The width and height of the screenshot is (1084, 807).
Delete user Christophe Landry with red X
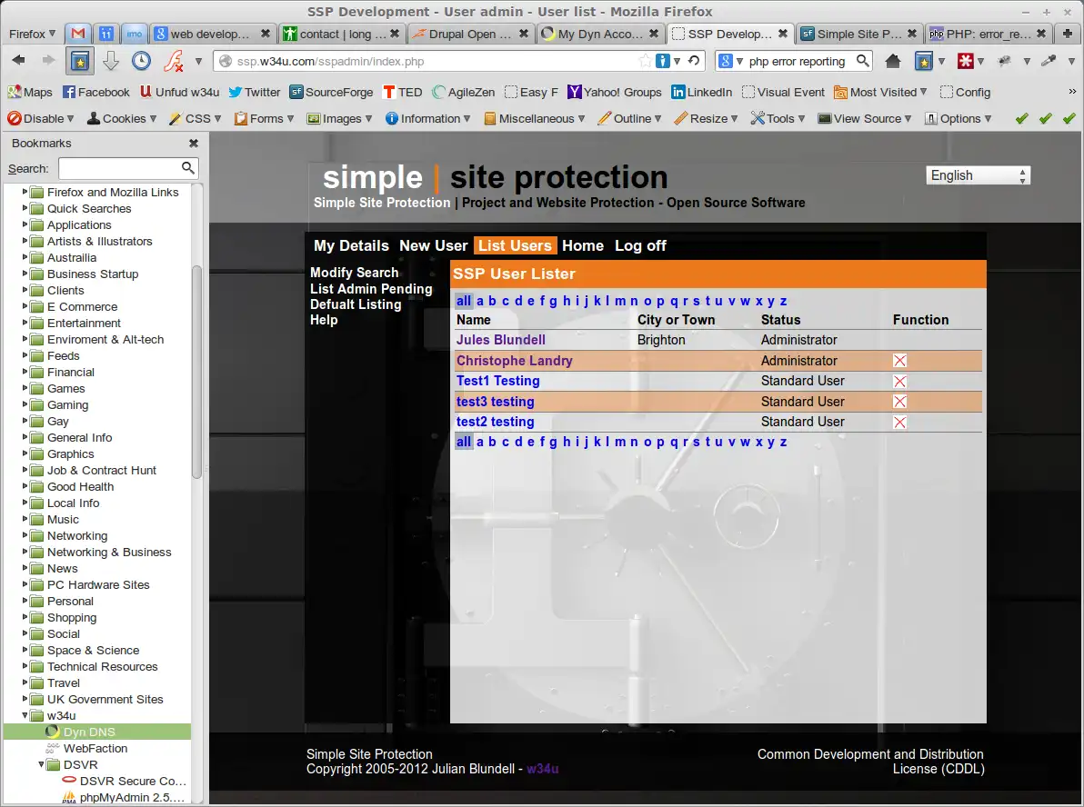coord(899,361)
